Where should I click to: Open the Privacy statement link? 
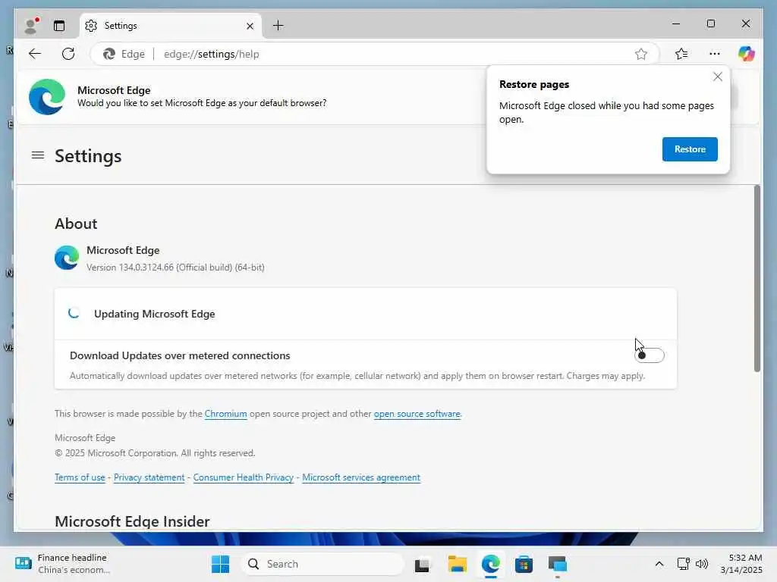tap(149, 477)
